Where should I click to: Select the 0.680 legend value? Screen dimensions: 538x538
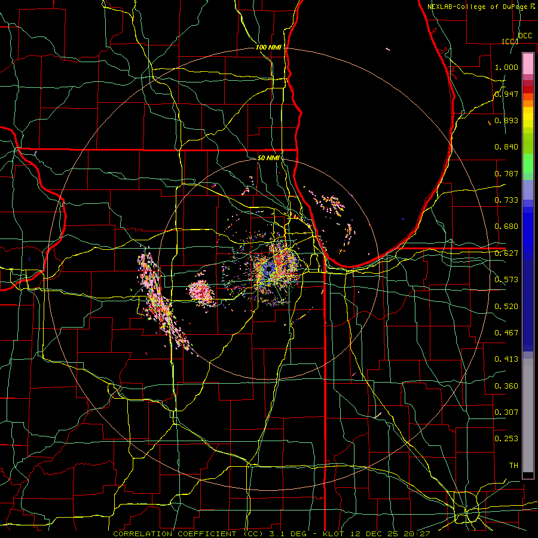(x=506, y=227)
